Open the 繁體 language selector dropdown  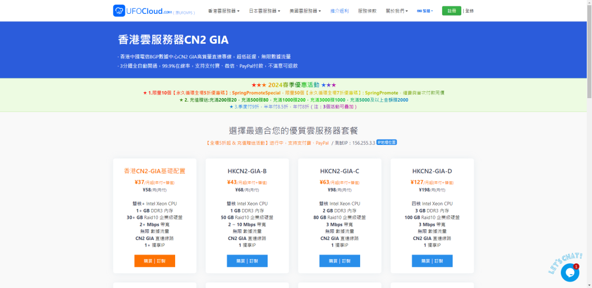click(x=425, y=11)
